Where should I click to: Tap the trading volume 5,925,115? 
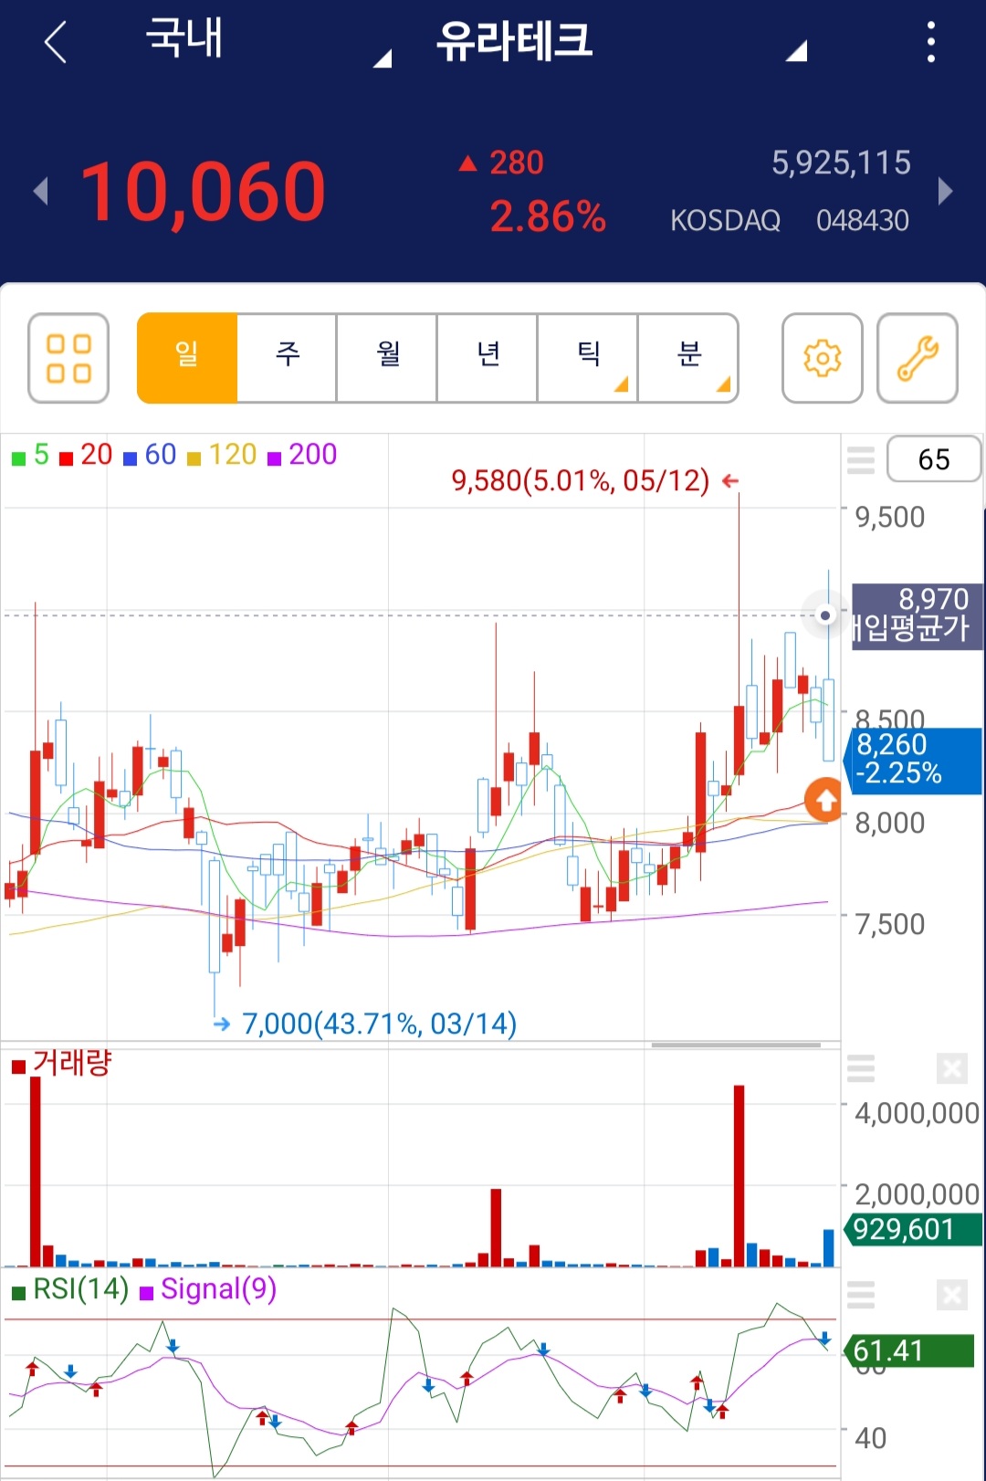tap(841, 163)
